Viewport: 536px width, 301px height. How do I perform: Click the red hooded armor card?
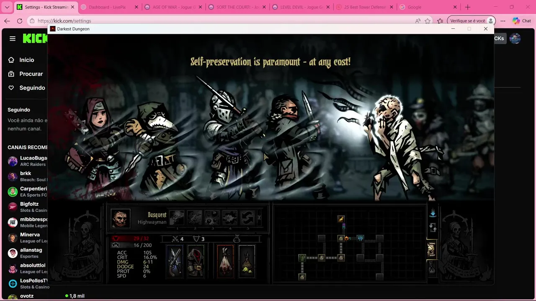196,261
